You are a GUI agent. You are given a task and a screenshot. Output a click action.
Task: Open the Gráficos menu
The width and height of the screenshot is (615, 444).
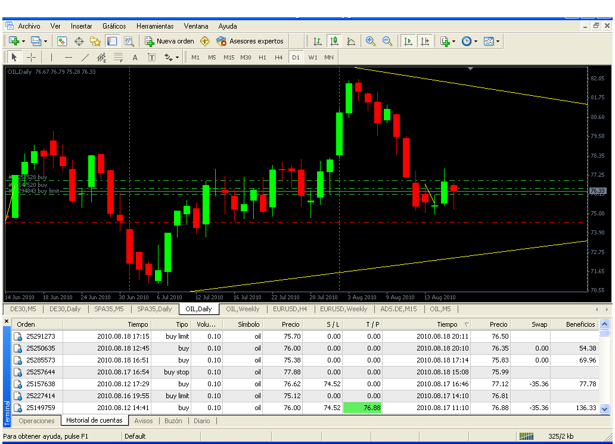point(114,26)
